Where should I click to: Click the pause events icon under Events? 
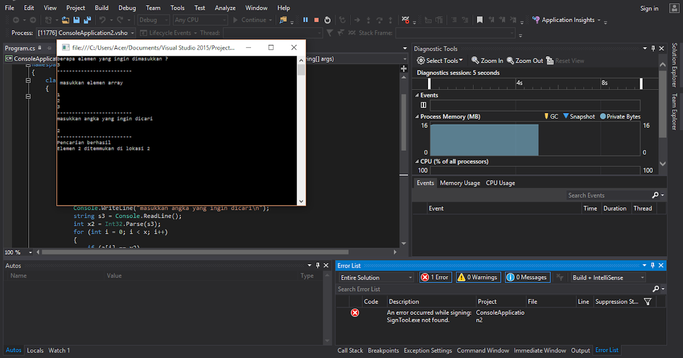tap(423, 105)
